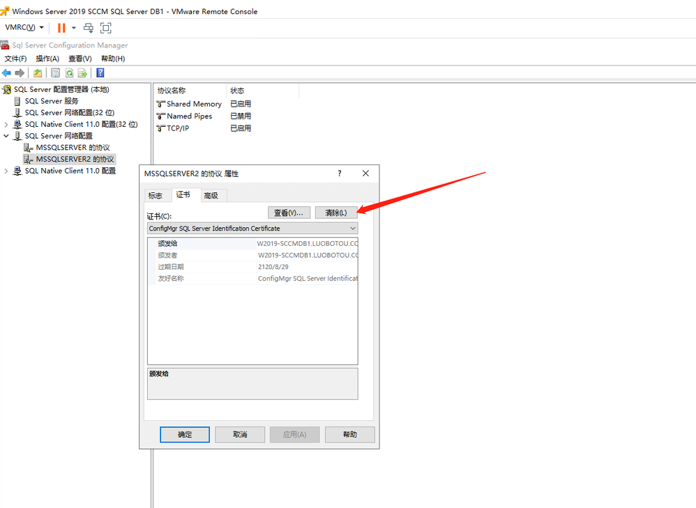Click the 帮助 button in the dialog

350,435
